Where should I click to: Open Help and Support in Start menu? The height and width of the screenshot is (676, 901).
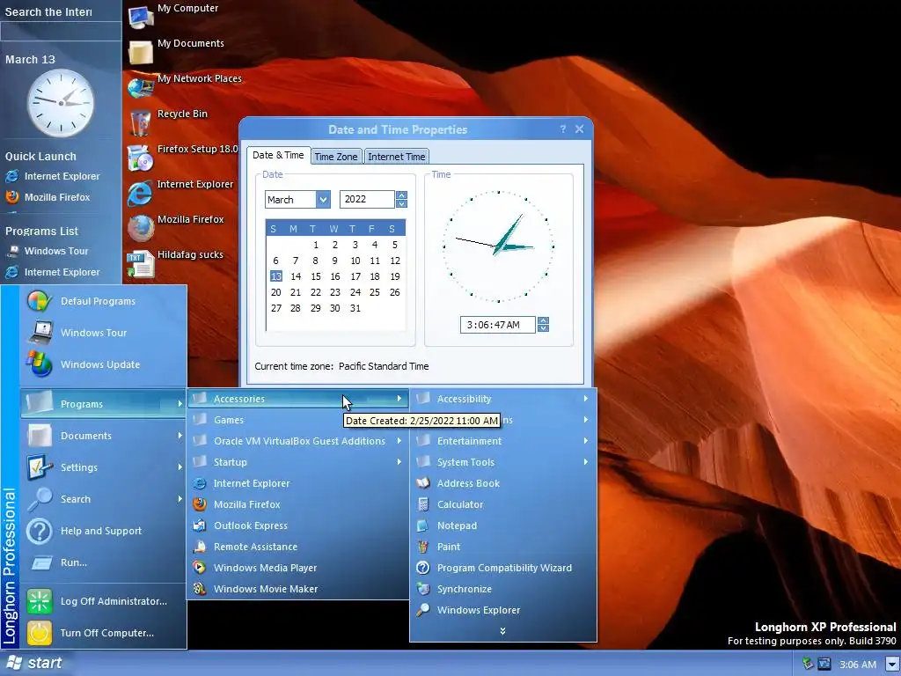click(104, 531)
